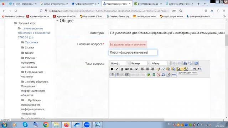
Task: Click the insert Moodle media icon
Action: (x=154, y=75)
